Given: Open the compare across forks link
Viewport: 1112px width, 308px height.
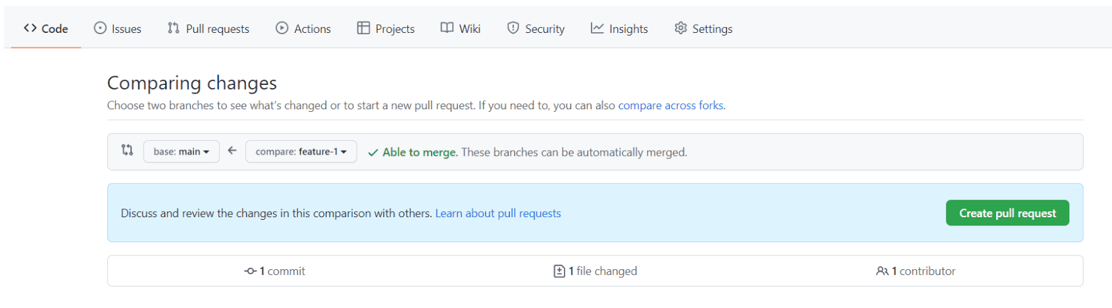Looking at the screenshot, I should (x=670, y=105).
